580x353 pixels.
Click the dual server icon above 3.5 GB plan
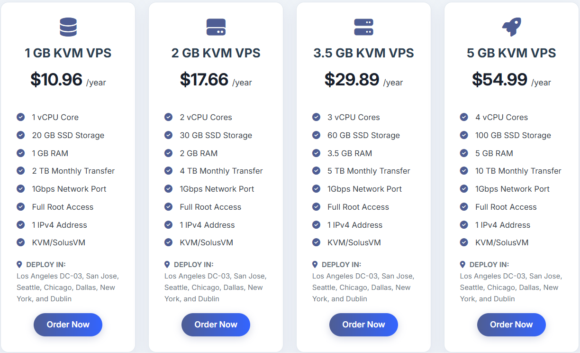point(364,27)
